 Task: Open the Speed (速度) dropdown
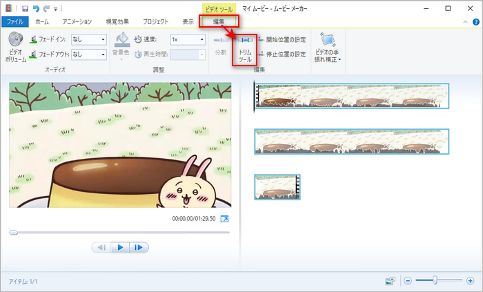[x=201, y=39]
